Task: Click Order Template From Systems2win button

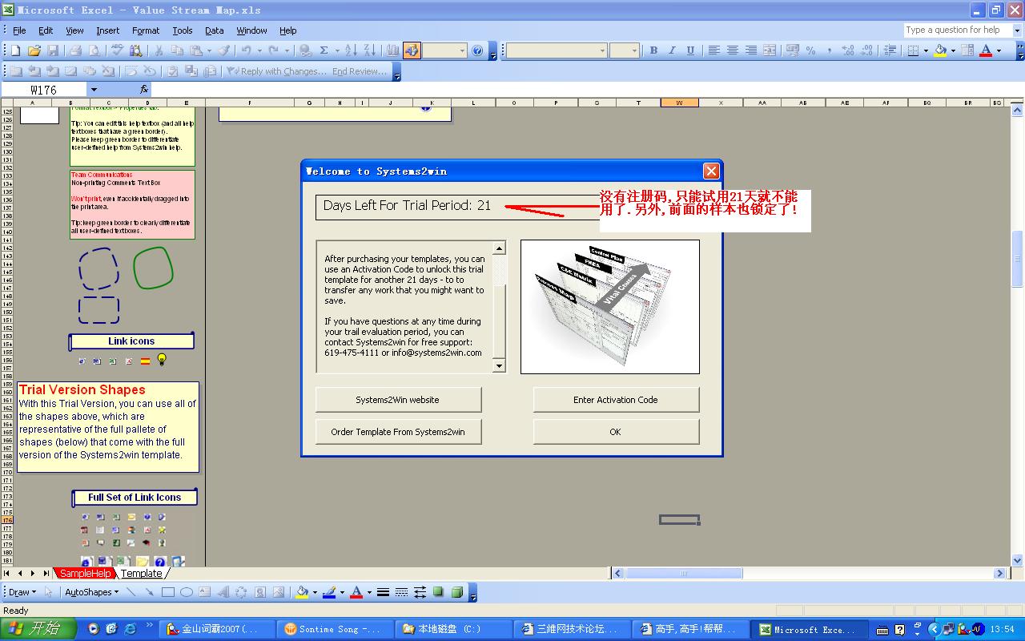Action: click(x=398, y=432)
